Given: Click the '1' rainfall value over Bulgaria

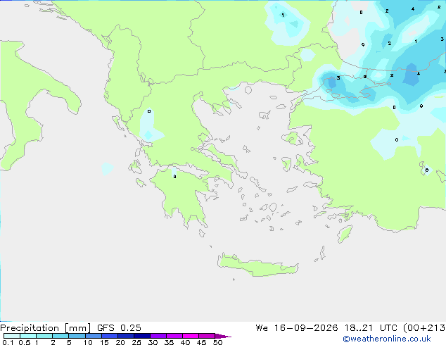Looking at the screenshot, I should (283, 15).
